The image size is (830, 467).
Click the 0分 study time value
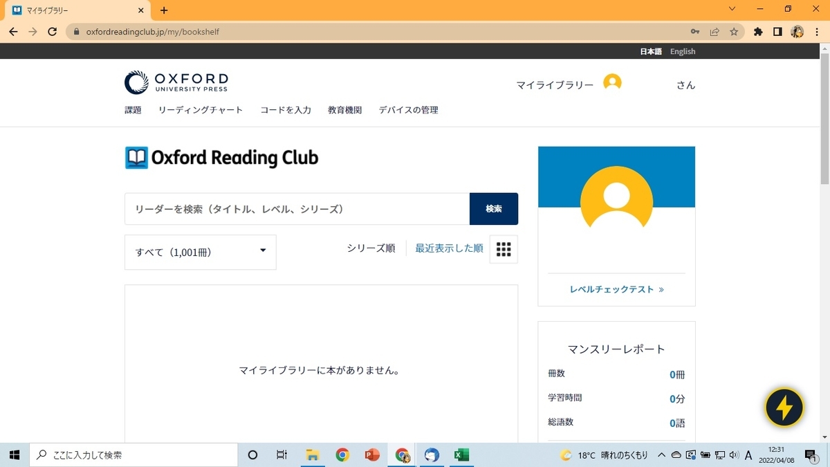677,399
